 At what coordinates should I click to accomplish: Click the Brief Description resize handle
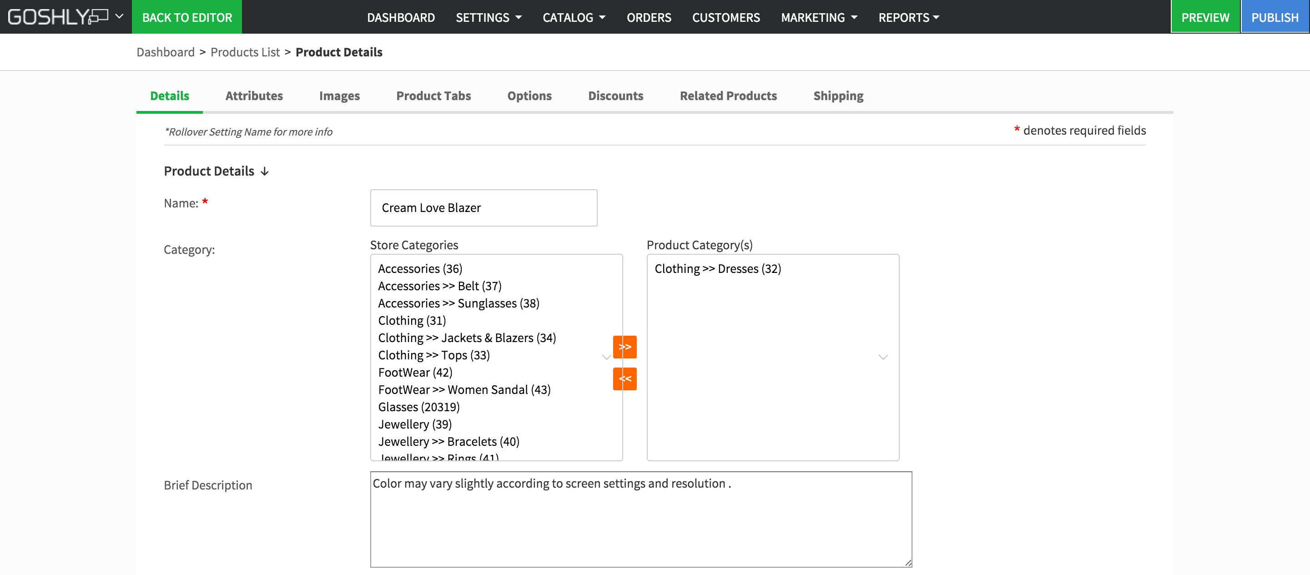(x=908, y=563)
